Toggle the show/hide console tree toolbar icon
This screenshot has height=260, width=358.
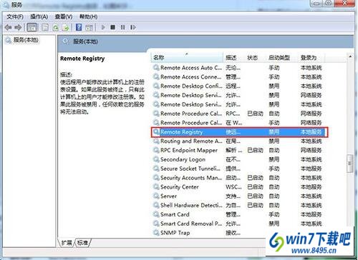point(32,28)
